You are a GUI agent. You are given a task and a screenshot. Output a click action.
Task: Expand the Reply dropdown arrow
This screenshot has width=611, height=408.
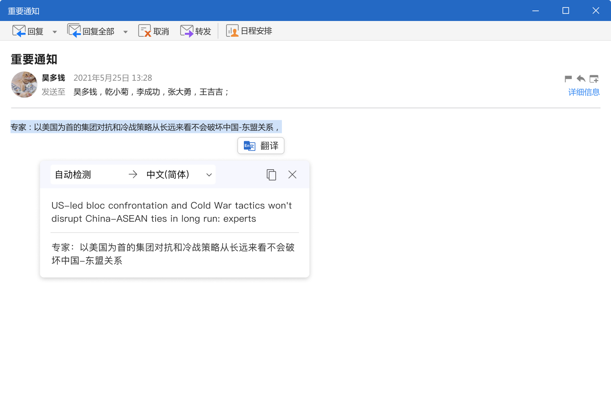click(55, 32)
